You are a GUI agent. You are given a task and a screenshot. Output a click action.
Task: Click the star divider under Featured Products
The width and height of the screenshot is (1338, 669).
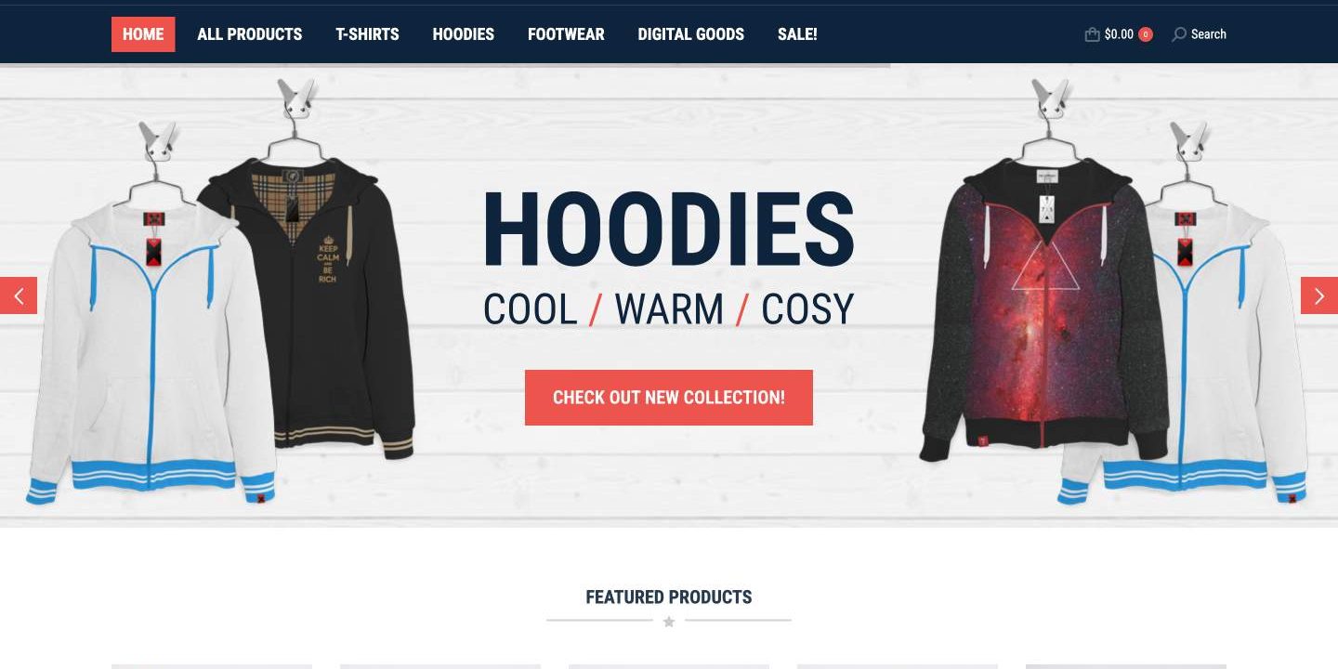tap(669, 622)
